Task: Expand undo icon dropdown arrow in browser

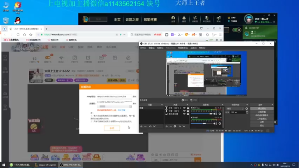Action: click(x=216, y=35)
